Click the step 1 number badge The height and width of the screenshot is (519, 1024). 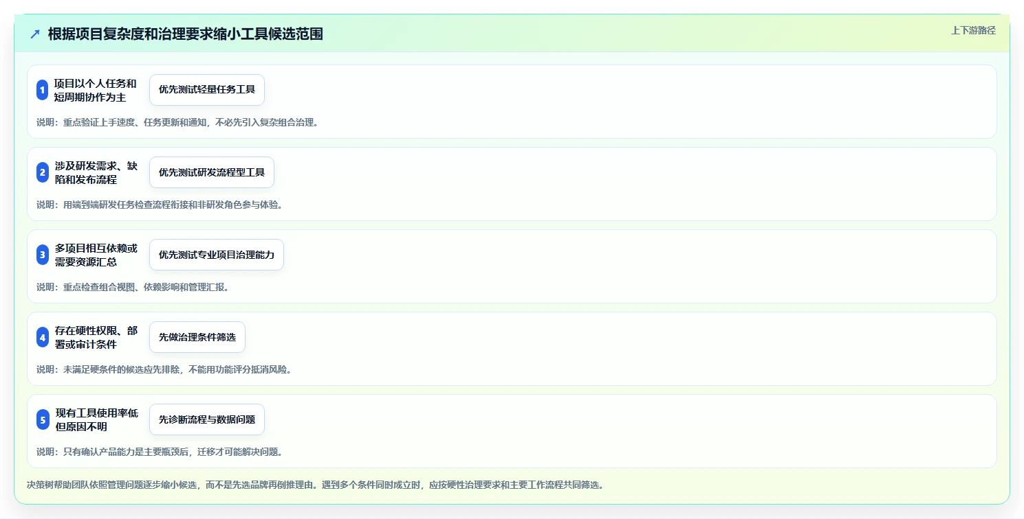pyautogui.click(x=42, y=90)
